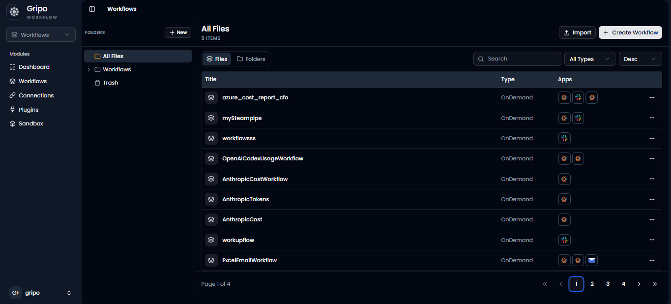
Task: Open the Workflows module selector dropdown
Action: coord(41,35)
